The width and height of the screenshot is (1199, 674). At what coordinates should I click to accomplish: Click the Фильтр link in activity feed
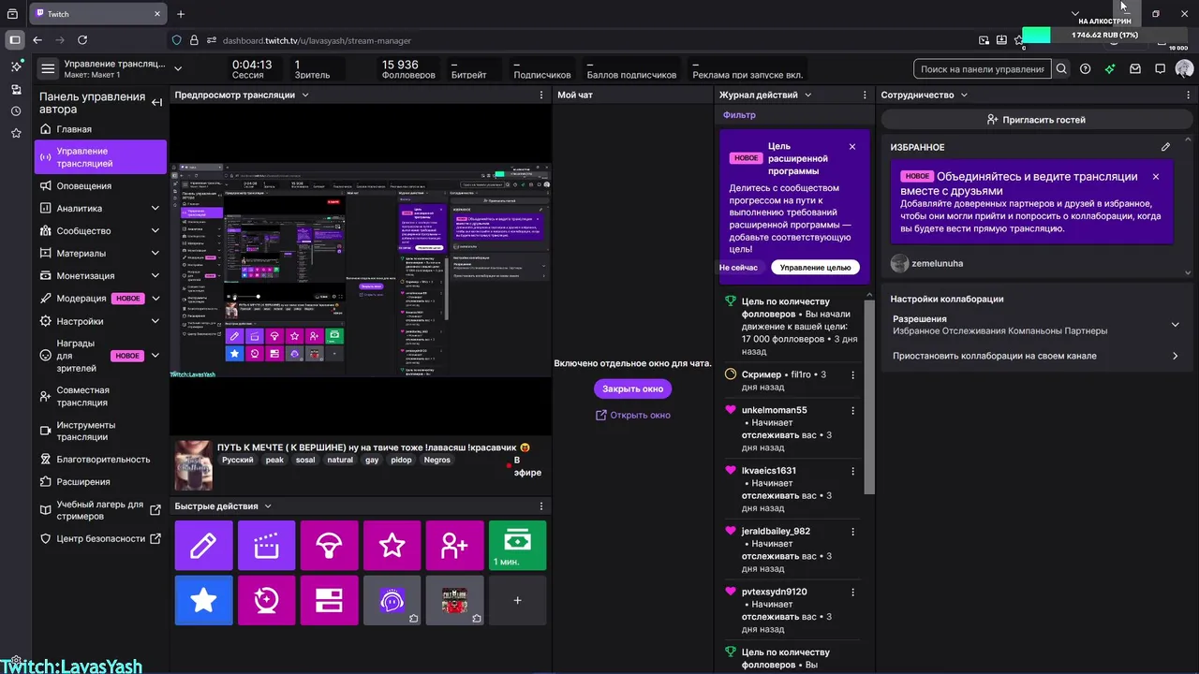pyautogui.click(x=739, y=115)
